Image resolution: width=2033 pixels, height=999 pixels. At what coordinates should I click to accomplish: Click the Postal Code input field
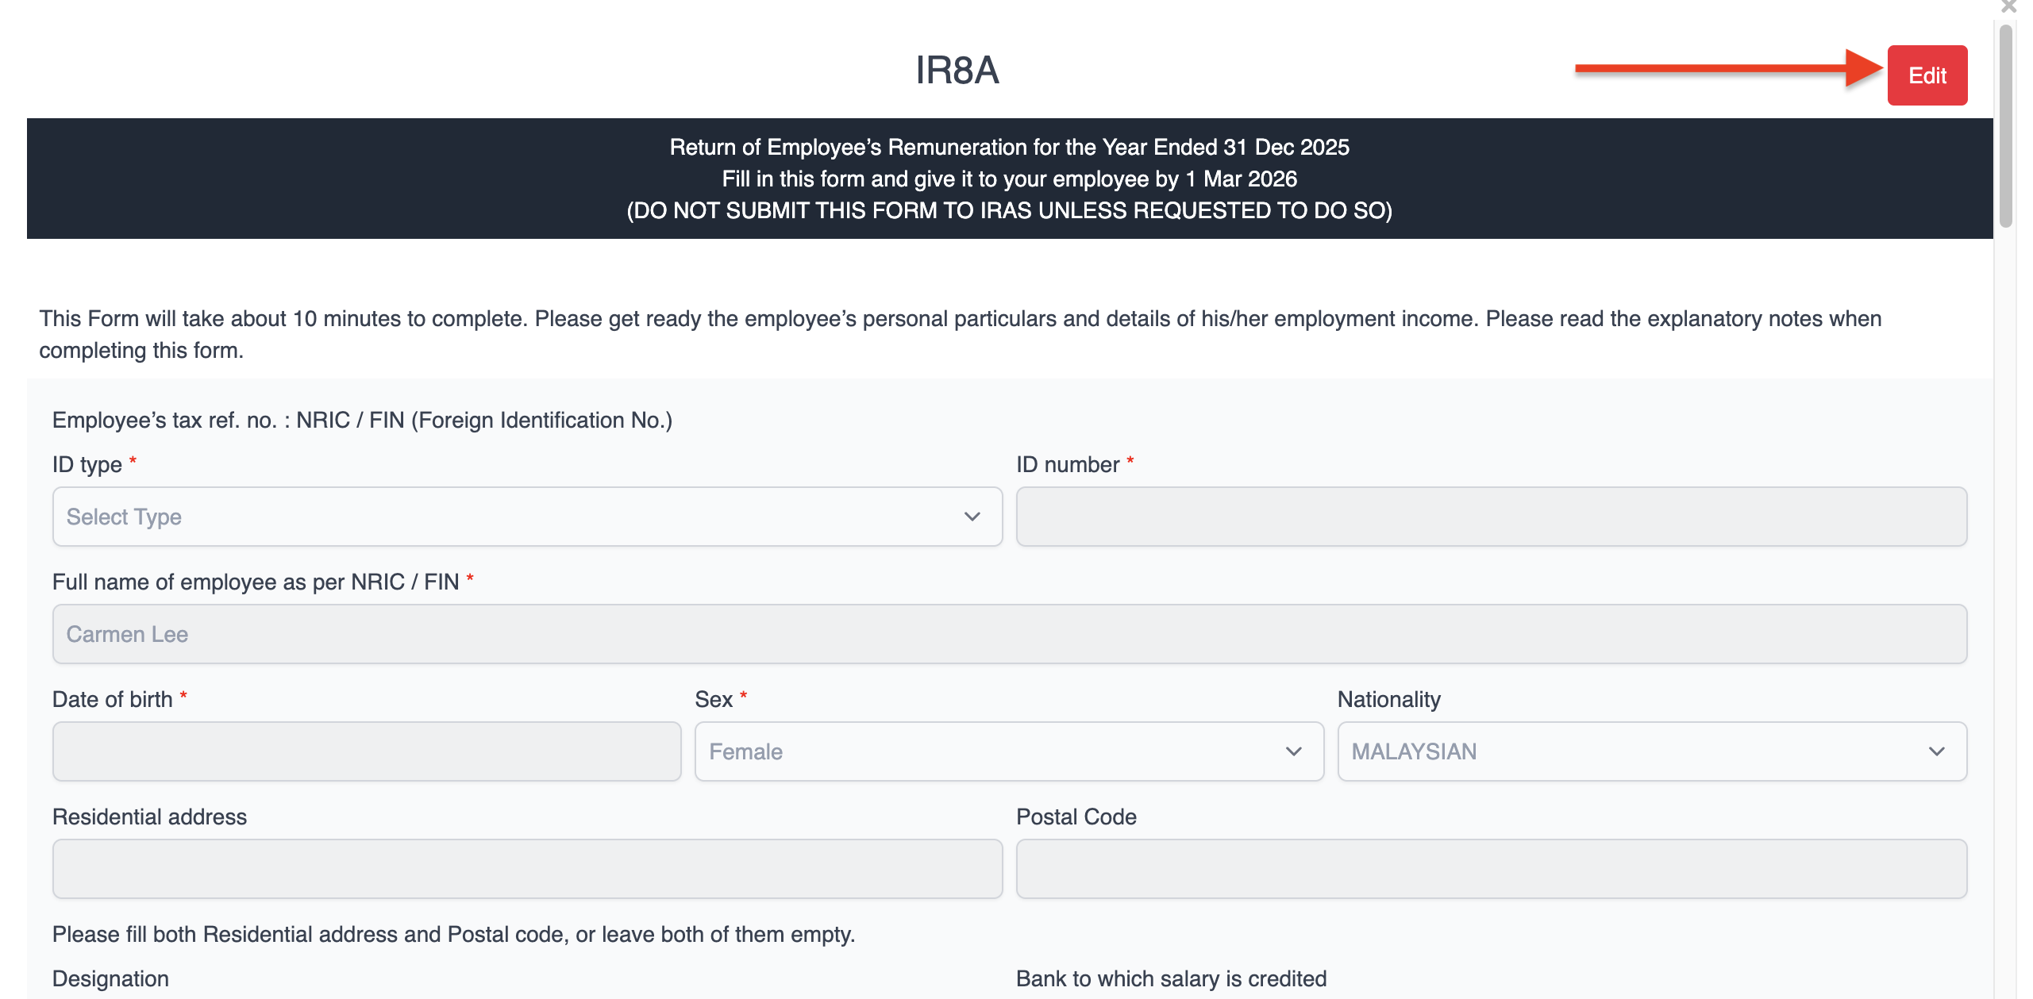(1490, 869)
